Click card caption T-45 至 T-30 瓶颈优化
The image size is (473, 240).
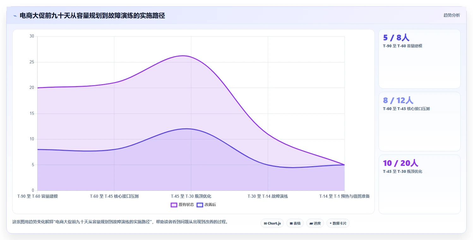403,171
